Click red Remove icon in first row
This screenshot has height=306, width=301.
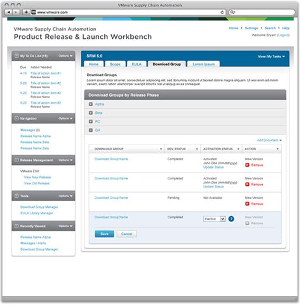[x=247, y=165]
